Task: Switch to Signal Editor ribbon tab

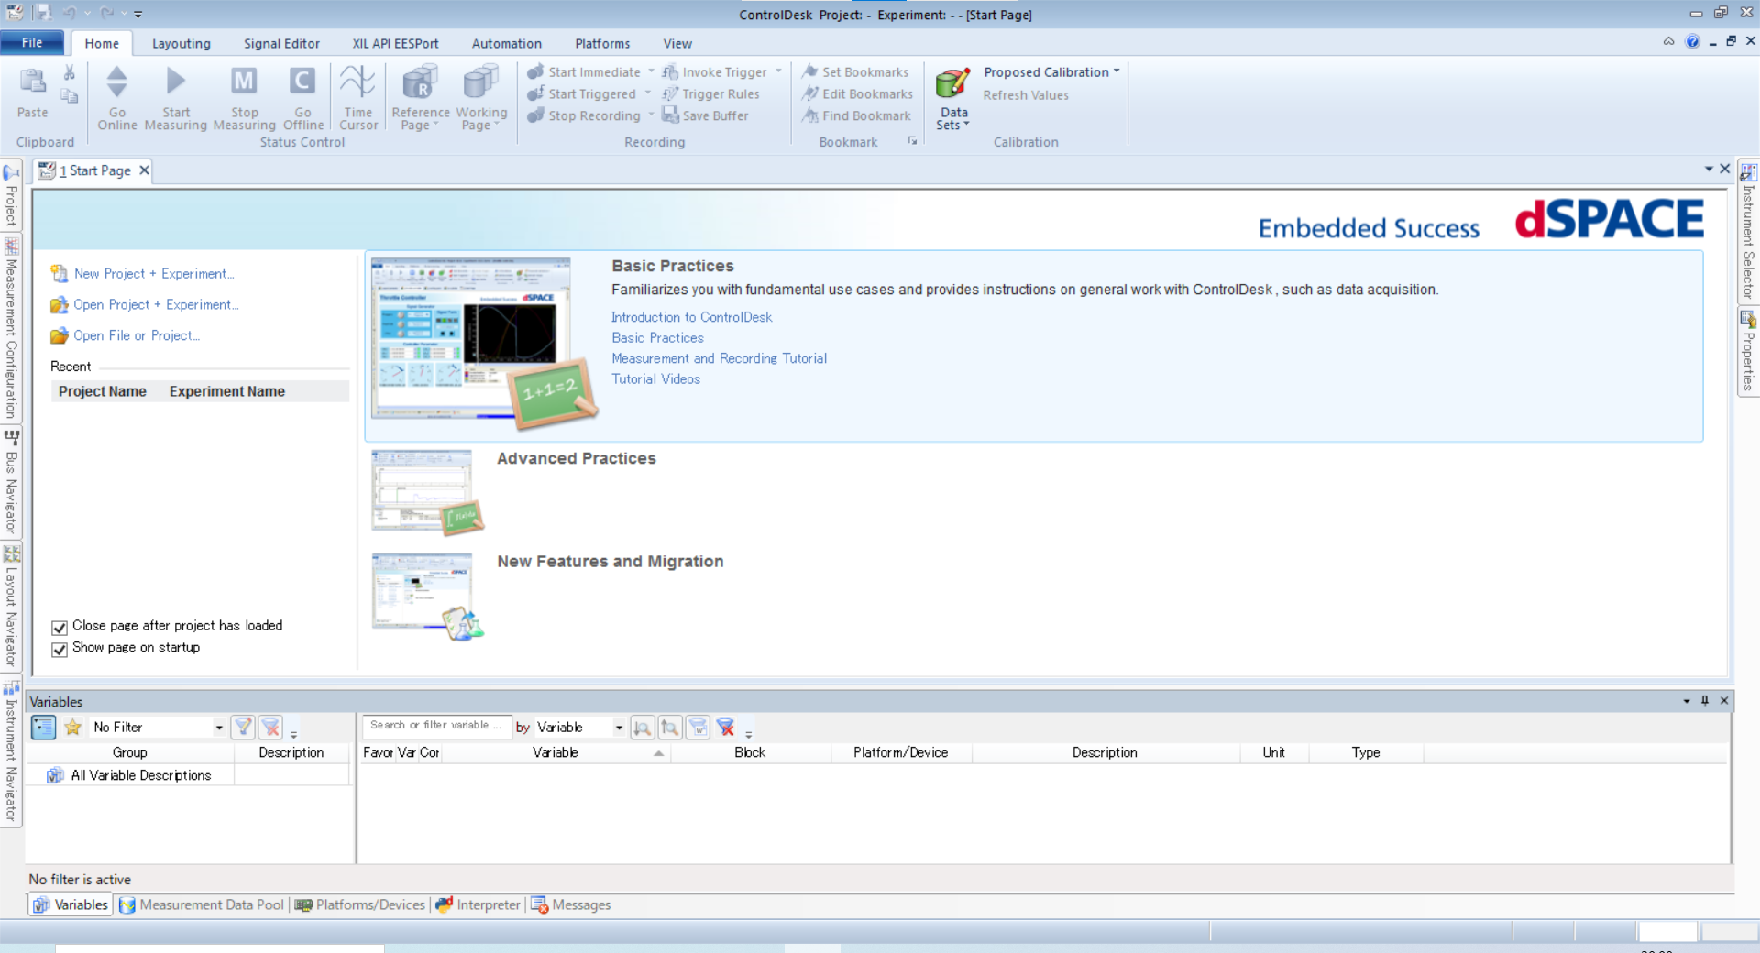Action: 281,43
